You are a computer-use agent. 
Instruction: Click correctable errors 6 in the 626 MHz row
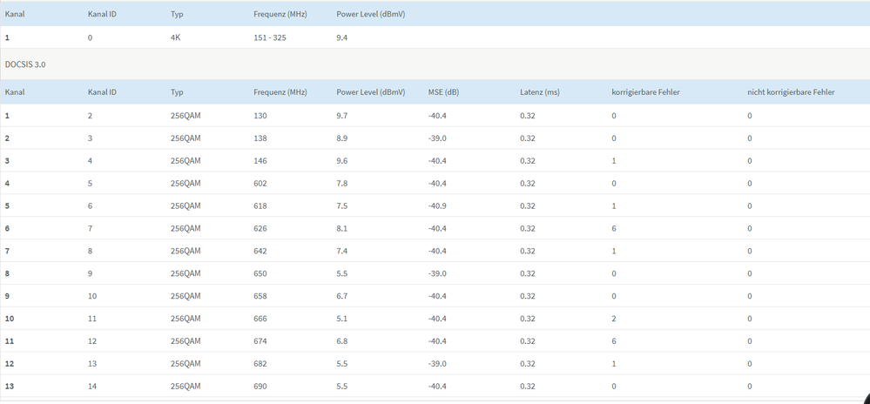coord(614,229)
